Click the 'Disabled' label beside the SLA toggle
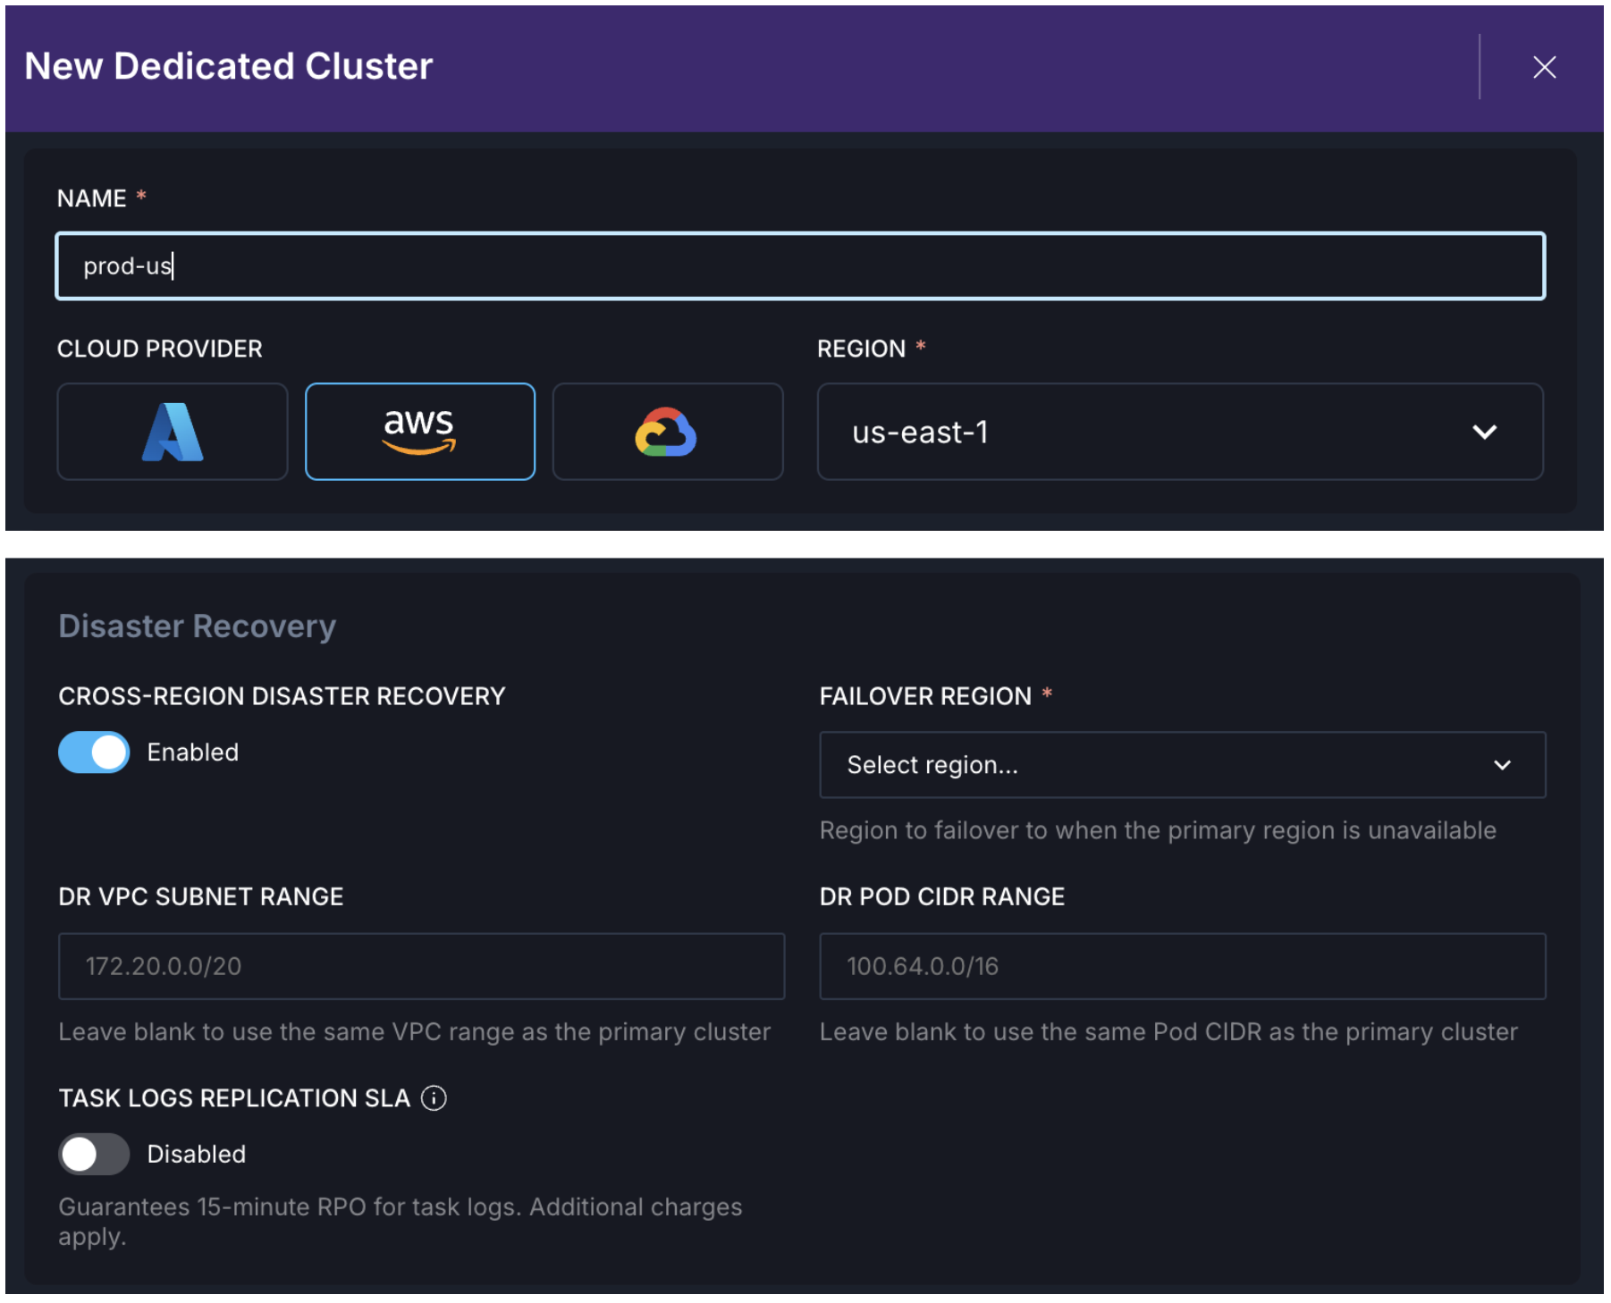 pos(196,1154)
